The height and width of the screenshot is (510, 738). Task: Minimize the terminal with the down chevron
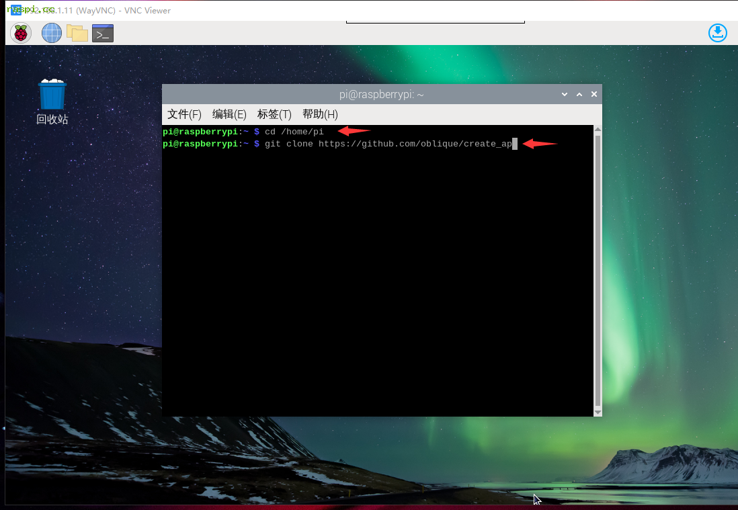(x=565, y=95)
